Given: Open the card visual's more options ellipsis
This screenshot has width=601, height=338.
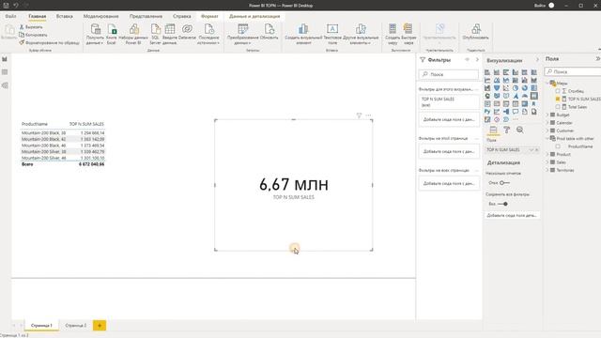Looking at the screenshot, I should [368, 115].
